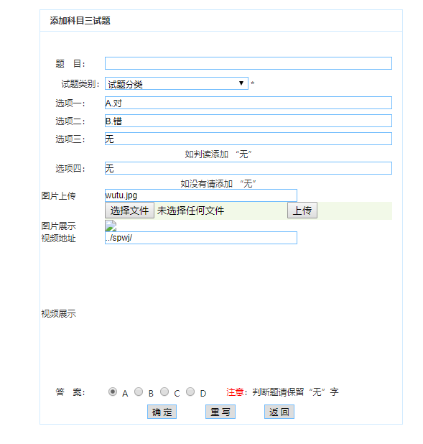Click the 上传 upload button
The image size is (423, 444).
point(302,210)
